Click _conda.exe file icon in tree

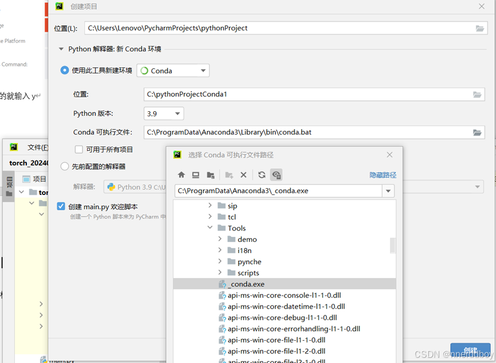tap(222, 284)
